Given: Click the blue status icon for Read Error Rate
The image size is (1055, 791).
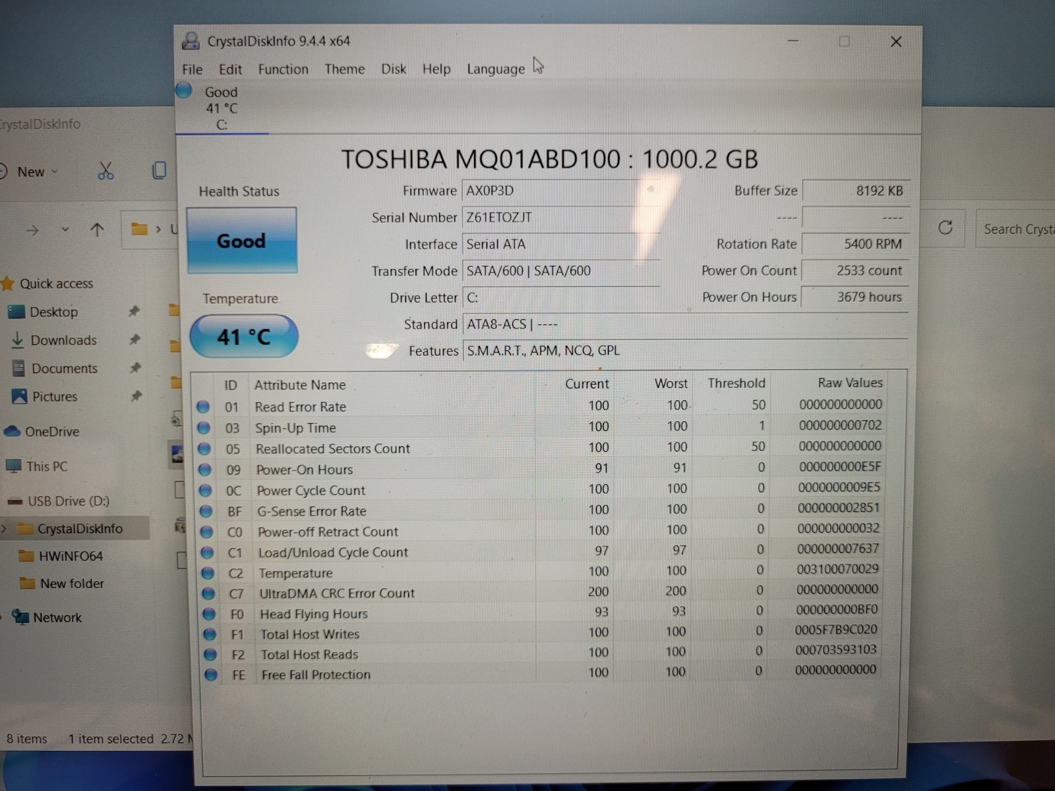Looking at the screenshot, I should tap(203, 407).
